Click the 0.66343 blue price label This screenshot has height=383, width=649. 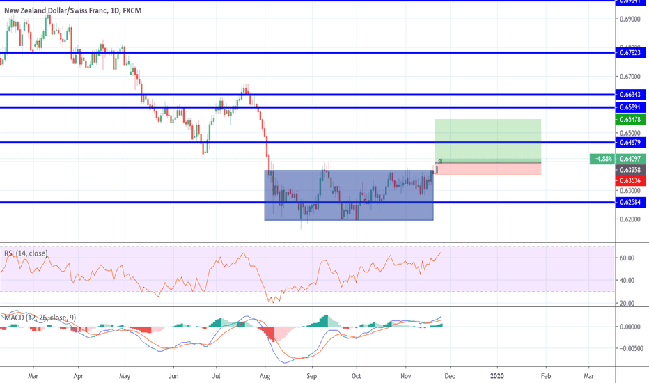(630, 94)
